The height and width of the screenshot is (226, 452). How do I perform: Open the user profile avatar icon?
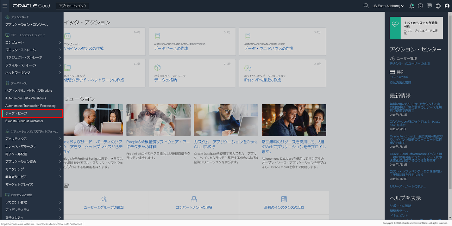tap(447, 6)
